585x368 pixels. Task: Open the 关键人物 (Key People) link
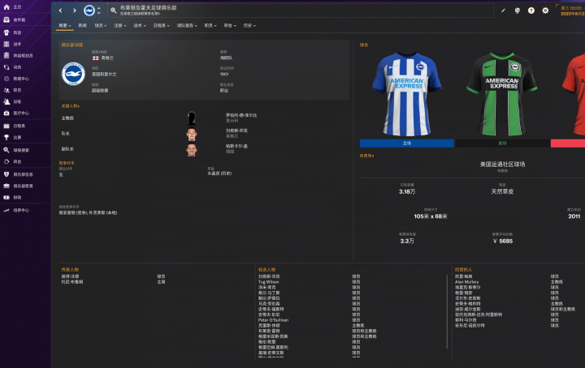71,106
